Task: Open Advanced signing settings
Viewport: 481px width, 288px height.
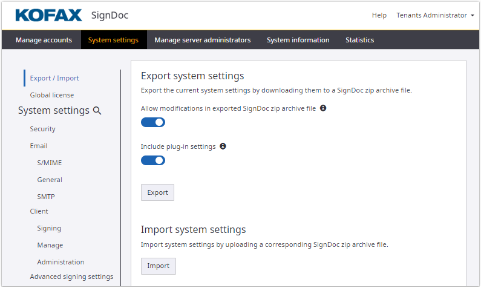Action: (x=71, y=277)
